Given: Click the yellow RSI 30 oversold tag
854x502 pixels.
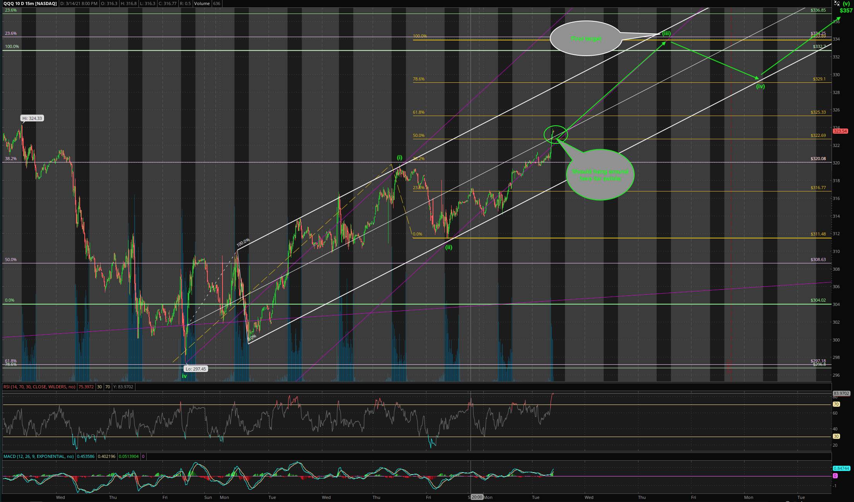Looking at the screenshot, I should [836, 436].
